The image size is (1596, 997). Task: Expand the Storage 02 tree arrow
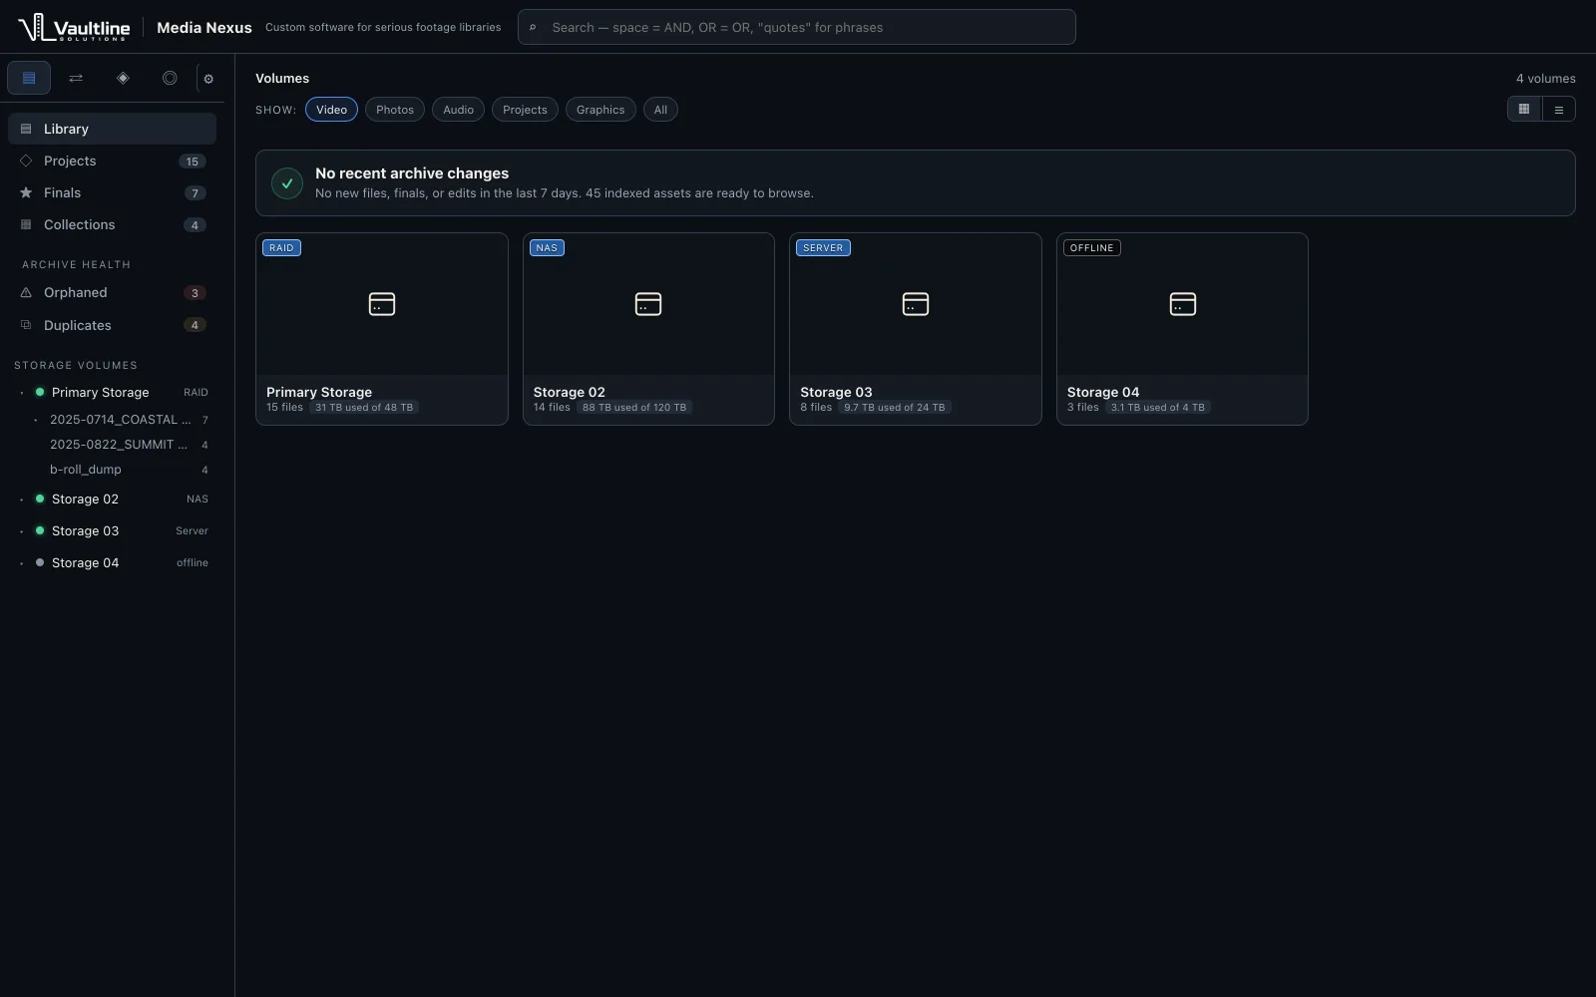point(22,499)
